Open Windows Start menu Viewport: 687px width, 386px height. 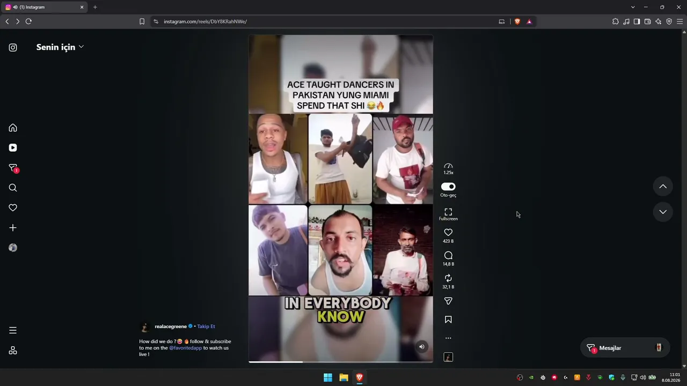click(328, 377)
